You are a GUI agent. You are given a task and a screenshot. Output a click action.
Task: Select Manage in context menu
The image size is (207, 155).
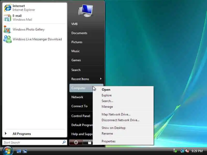[x=123, y=107]
